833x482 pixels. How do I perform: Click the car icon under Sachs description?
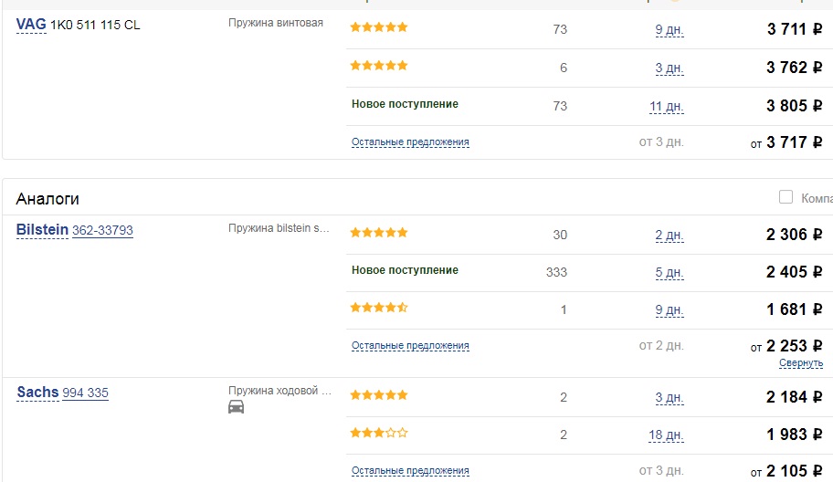coord(236,407)
